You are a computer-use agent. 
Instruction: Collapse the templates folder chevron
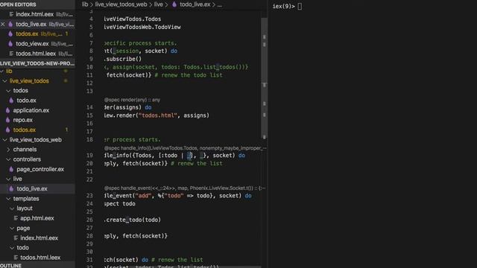coord(8,199)
